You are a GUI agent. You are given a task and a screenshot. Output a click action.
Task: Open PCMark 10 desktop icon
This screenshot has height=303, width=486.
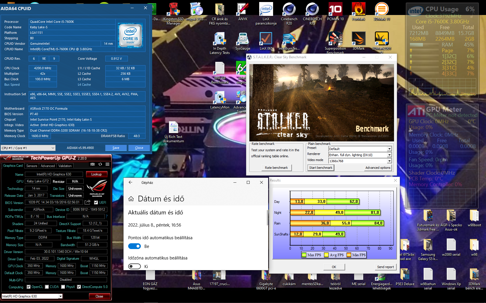click(335, 12)
